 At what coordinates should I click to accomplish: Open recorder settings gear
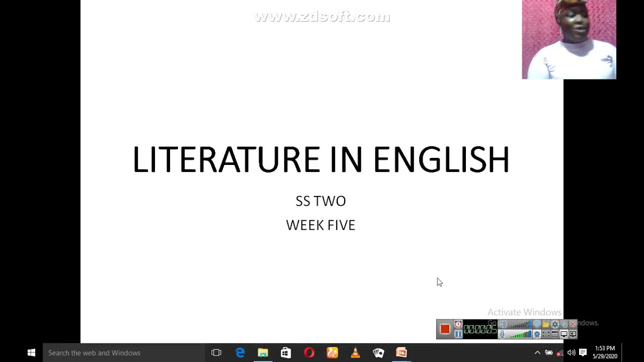click(x=555, y=324)
